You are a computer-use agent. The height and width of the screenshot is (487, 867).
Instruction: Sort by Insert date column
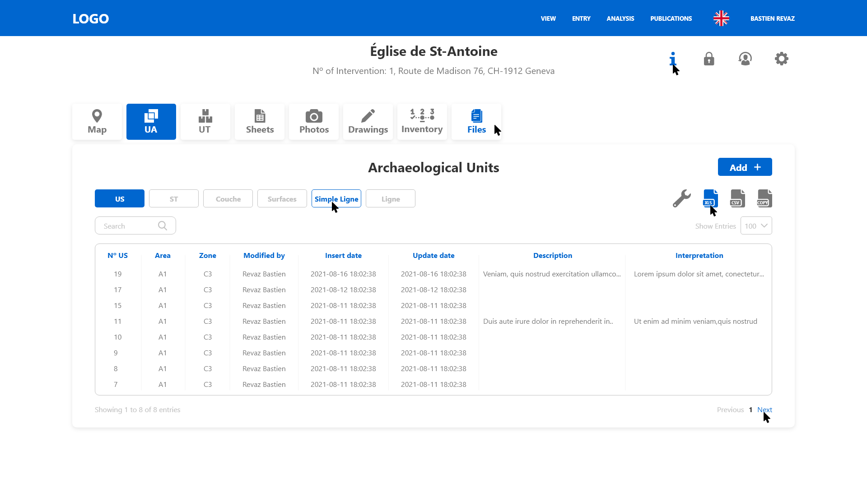click(x=343, y=255)
